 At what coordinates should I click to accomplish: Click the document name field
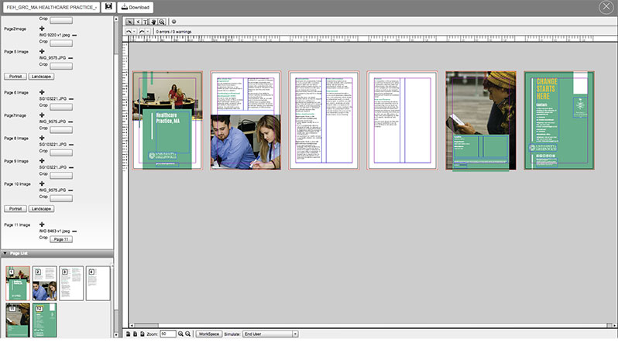click(x=52, y=7)
